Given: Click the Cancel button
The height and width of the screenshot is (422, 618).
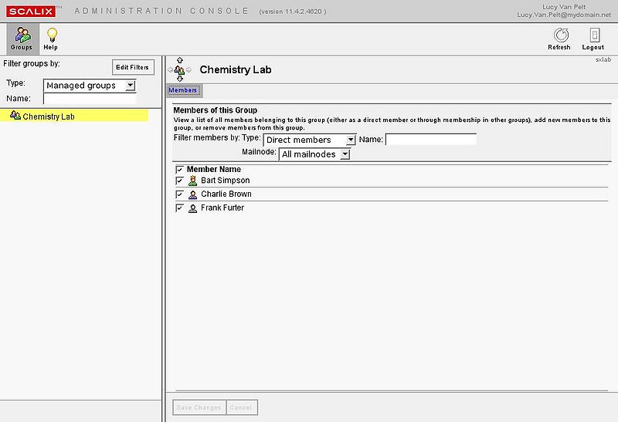Looking at the screenshot, I should (x=241, y=407).
